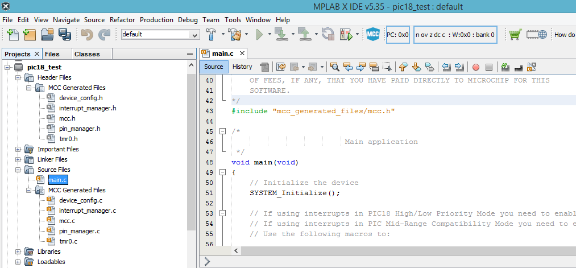The height and width of the screenshot is (268, 576).
Task: Click the Last Edit location editor icon
Action: tap(281, 67)
